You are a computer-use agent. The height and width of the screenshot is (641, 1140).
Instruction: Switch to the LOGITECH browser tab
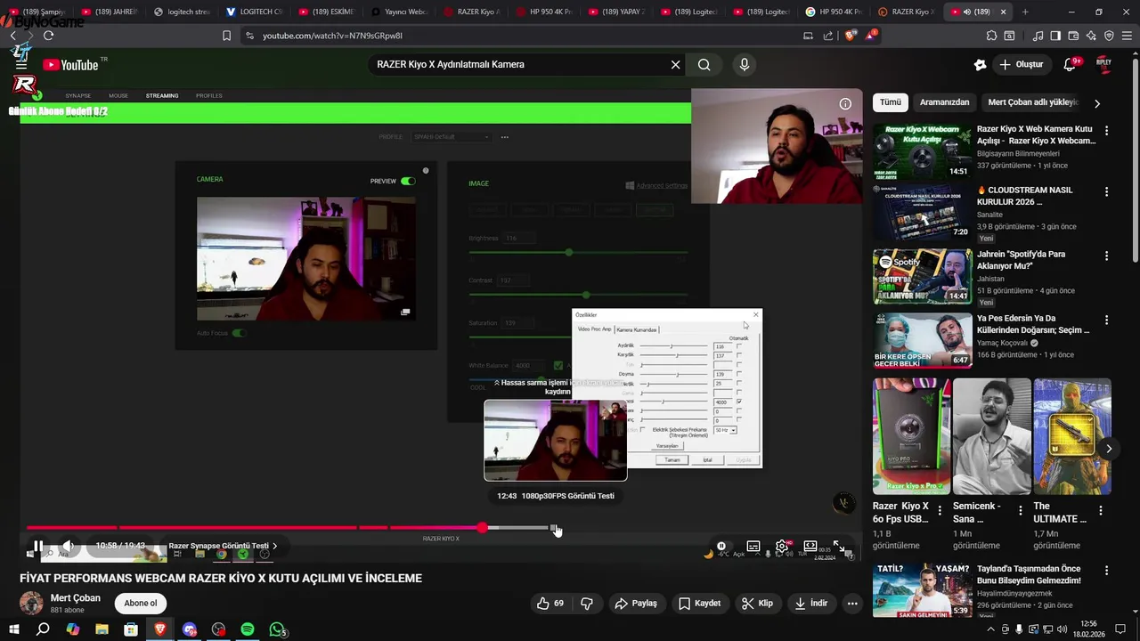(254, 12)
